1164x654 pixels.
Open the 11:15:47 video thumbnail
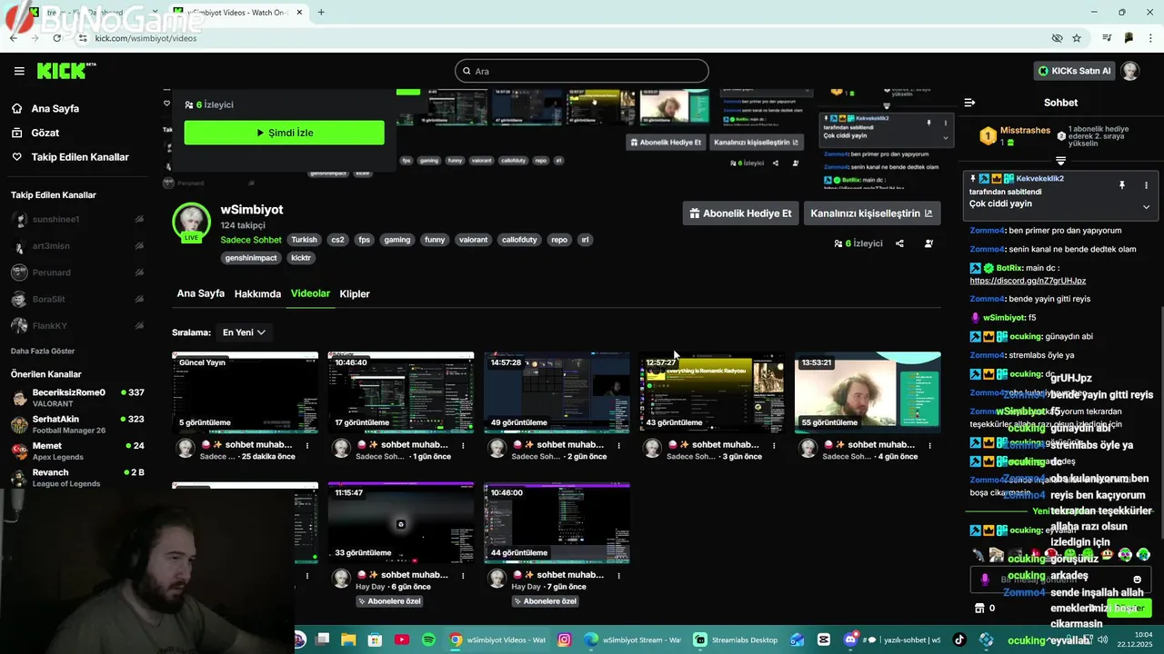tap(401, 523)
